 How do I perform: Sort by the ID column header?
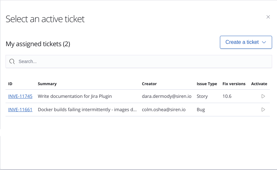tap(10, 84)
